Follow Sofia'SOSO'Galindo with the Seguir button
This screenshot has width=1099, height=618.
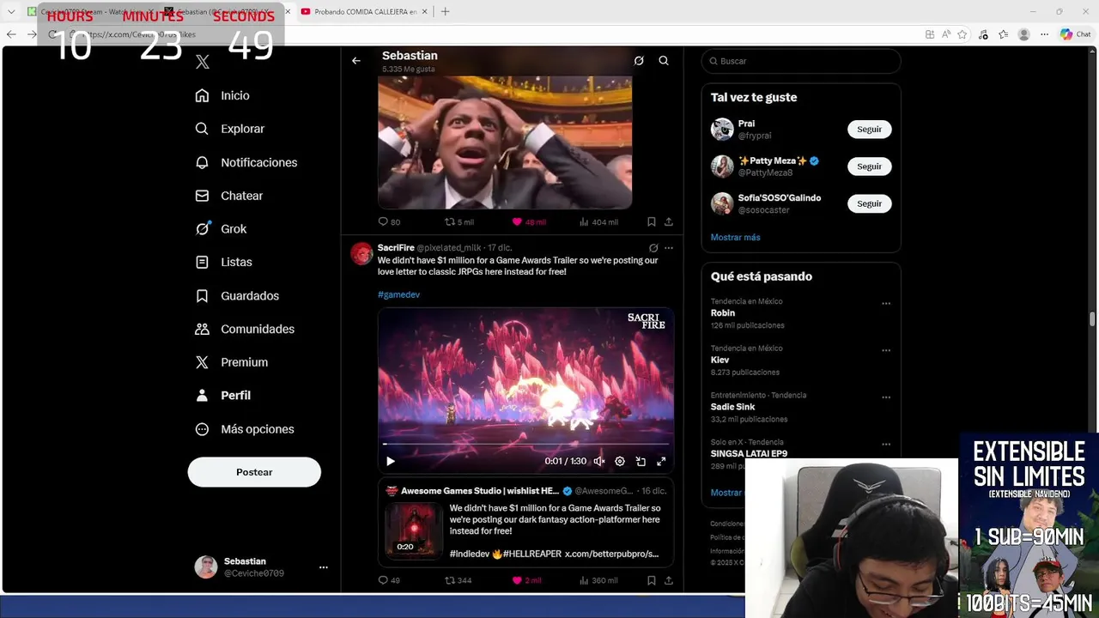pos(869,203)
